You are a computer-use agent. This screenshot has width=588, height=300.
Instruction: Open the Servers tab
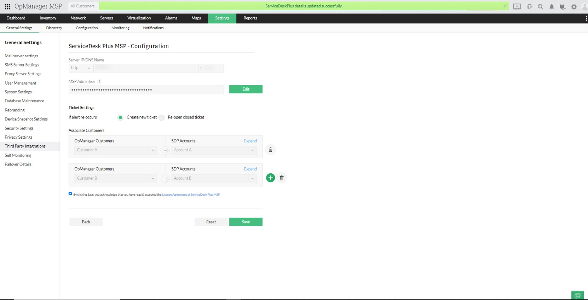click(106, 18)
